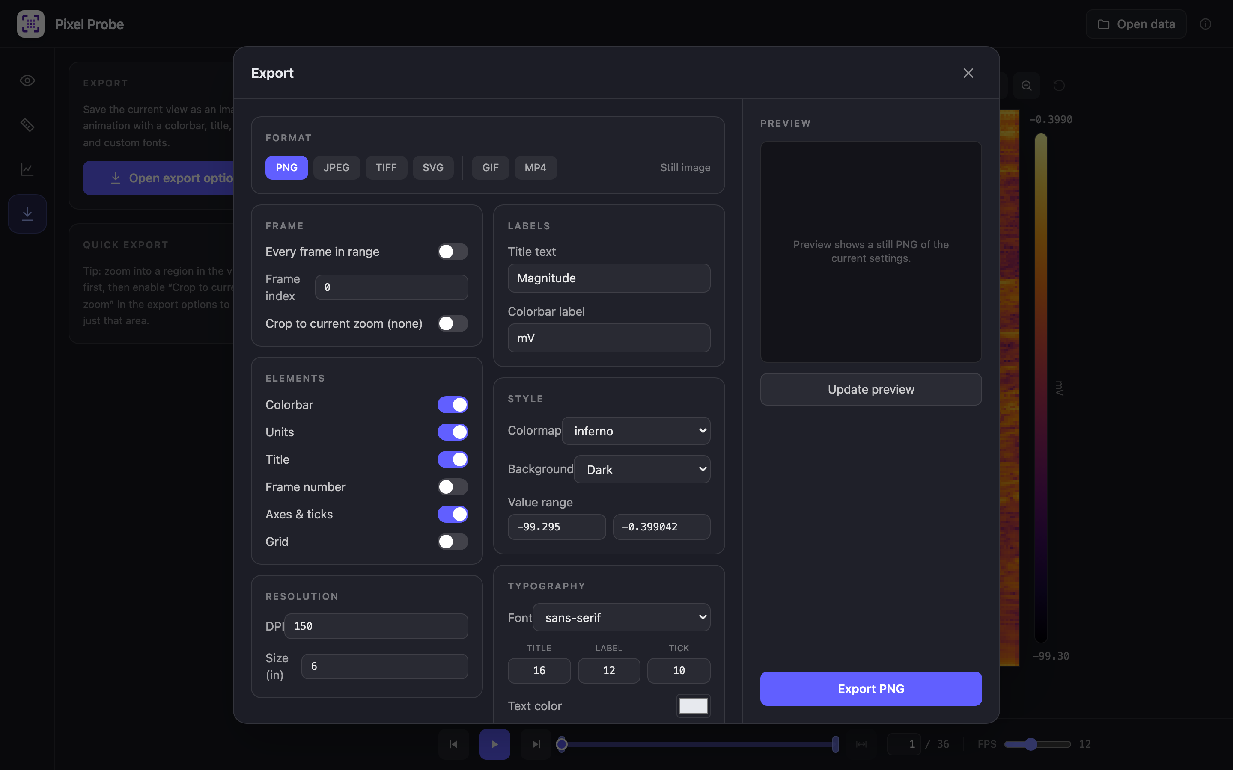Click the Title font size field
Image resolution: width=1233 pixels, height=770 pixels.
pyautogui.click(x=539, y=671)
